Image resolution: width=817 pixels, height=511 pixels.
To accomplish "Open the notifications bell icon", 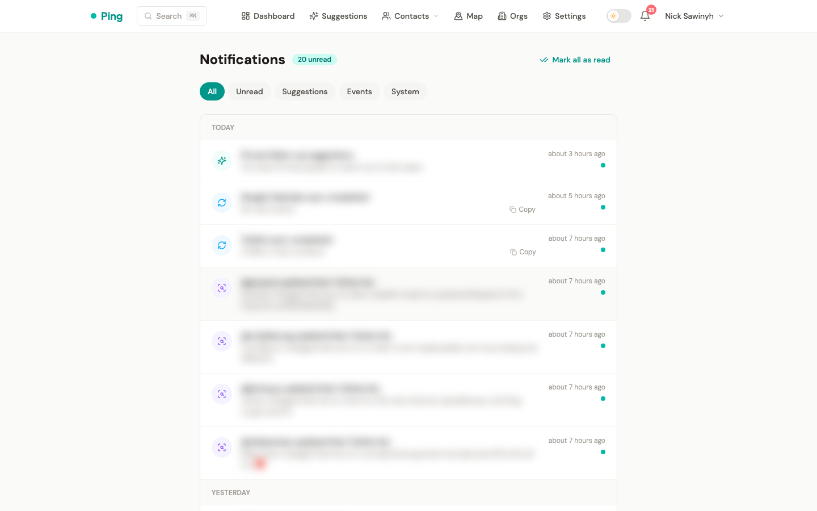I will point(645,16).
